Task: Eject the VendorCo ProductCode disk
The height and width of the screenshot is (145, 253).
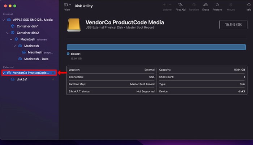Action: tap(53, 72)
